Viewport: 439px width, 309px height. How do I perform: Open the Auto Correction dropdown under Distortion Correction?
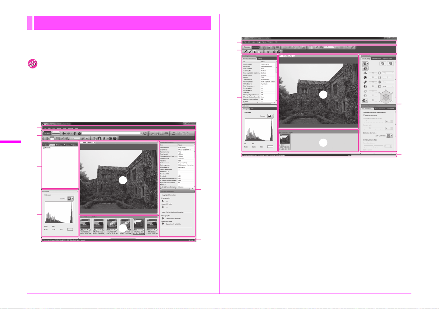pos(389,136)
